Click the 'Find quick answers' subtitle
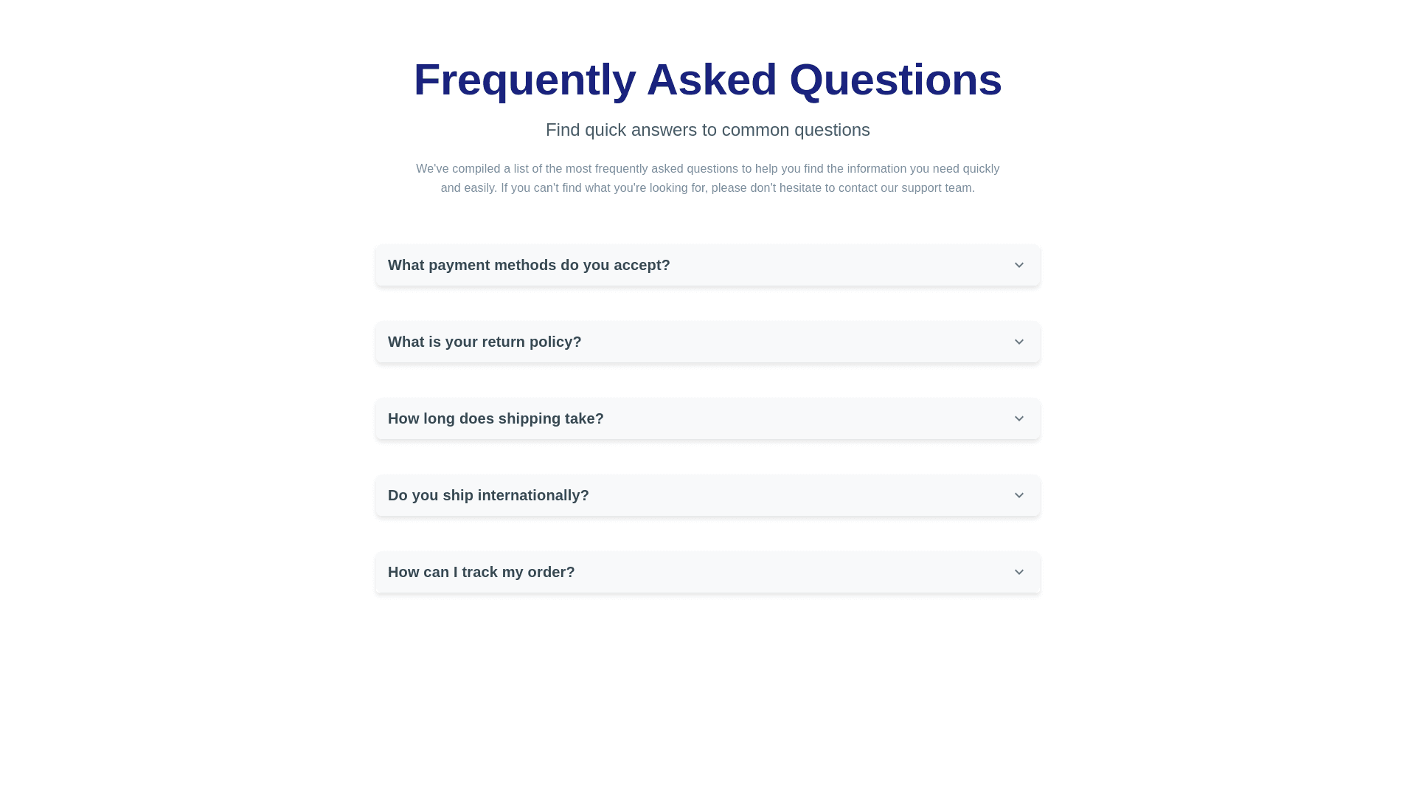The image size is (1416, 797). 707,130
